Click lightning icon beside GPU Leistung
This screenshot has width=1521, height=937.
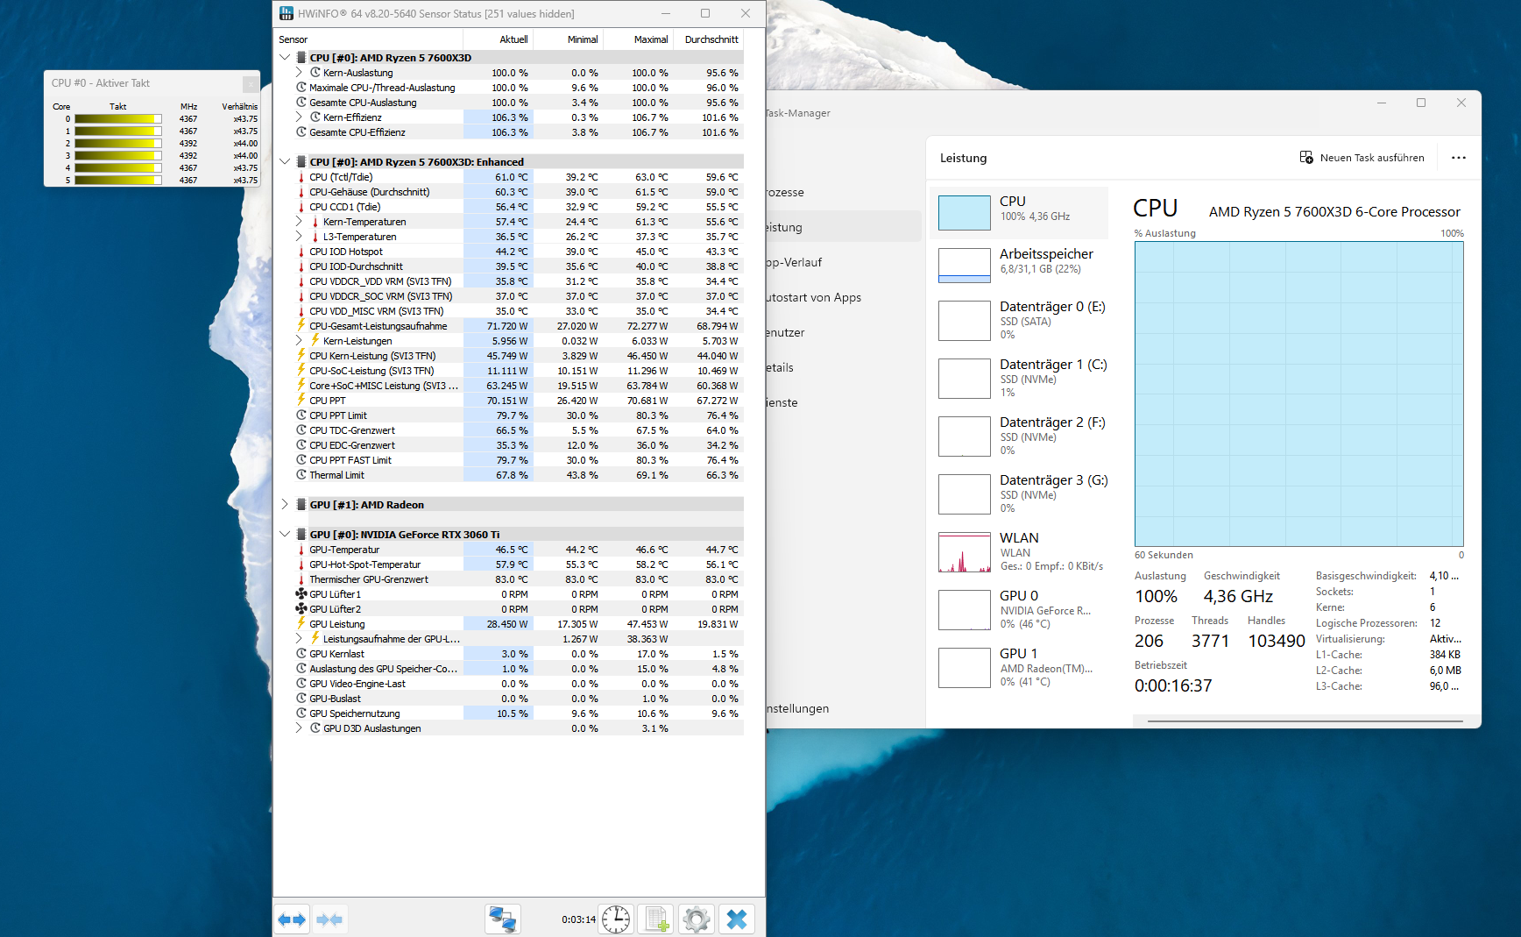tap(301, 624)
